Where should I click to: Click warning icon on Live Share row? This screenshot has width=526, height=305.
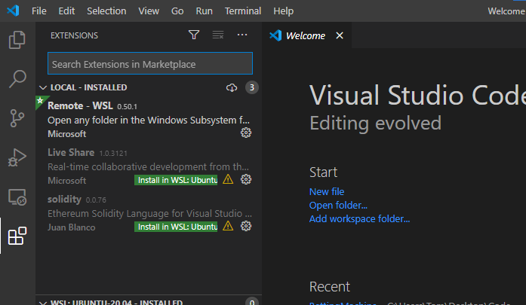coord(228,179)
